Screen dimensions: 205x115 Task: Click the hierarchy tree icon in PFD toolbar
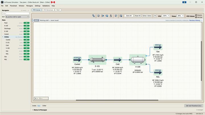93,16
